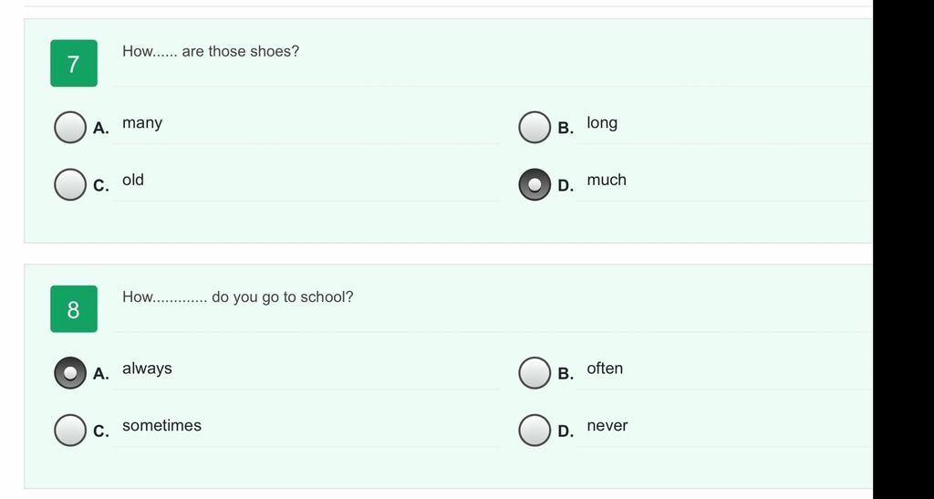
Task: Select radio button B for question 8
Action: click(534, 373)
